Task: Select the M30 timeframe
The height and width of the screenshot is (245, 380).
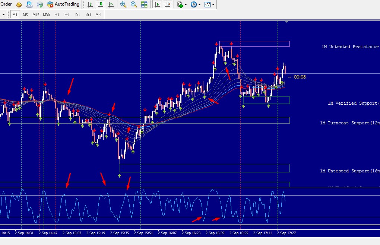Action: (46, 15)
